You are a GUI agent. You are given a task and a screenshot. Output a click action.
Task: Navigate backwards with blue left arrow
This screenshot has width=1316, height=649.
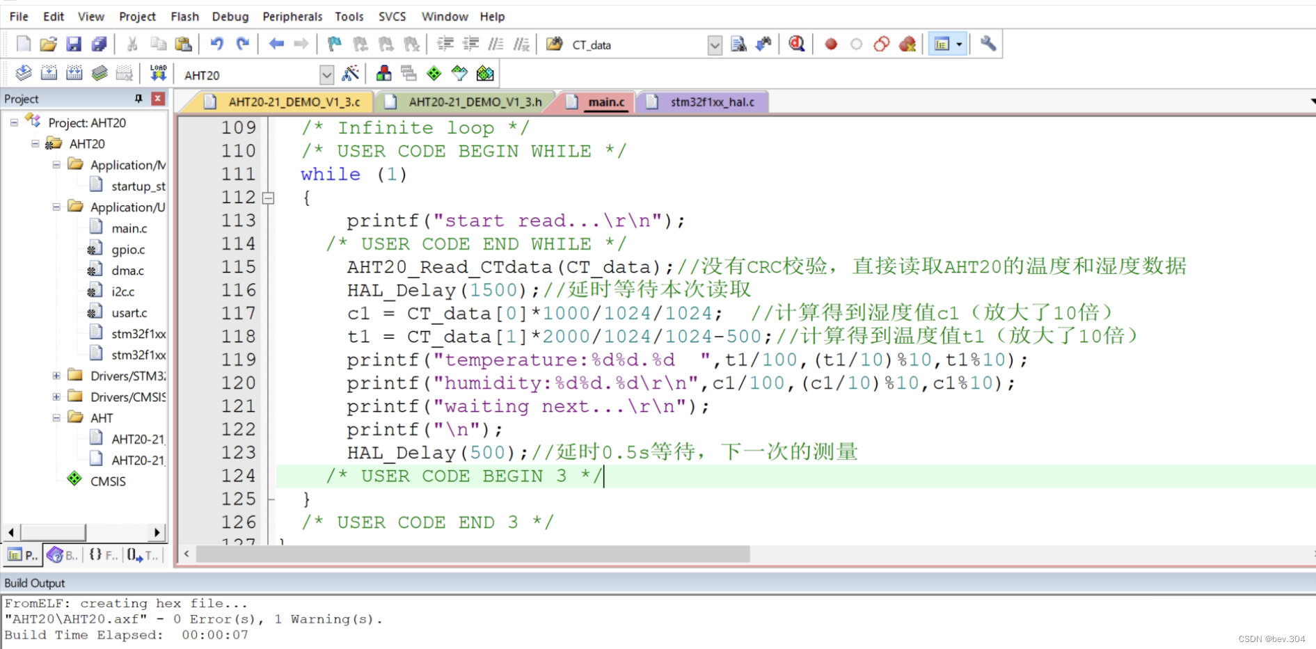[276, 45]
